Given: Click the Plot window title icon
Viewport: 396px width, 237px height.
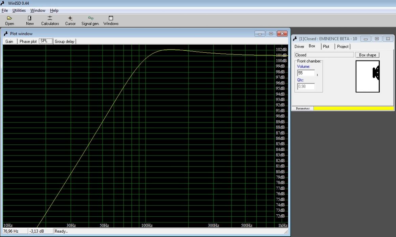Looking at the screenshot, I should [x=6, y=33].
